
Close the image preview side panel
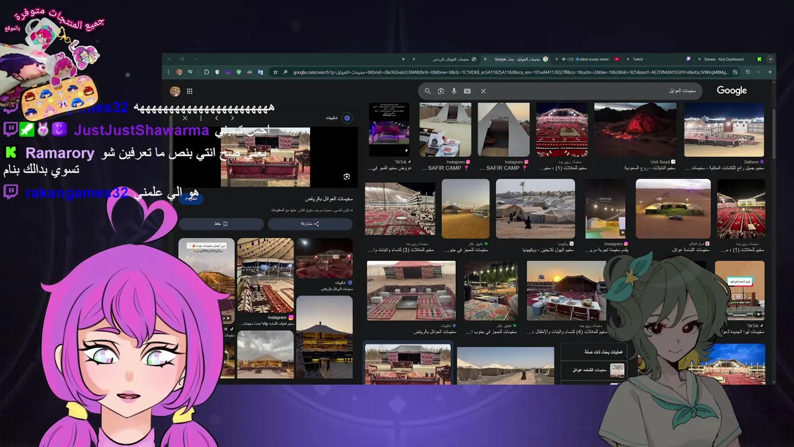pyautogui.click(x=185, y=118)
